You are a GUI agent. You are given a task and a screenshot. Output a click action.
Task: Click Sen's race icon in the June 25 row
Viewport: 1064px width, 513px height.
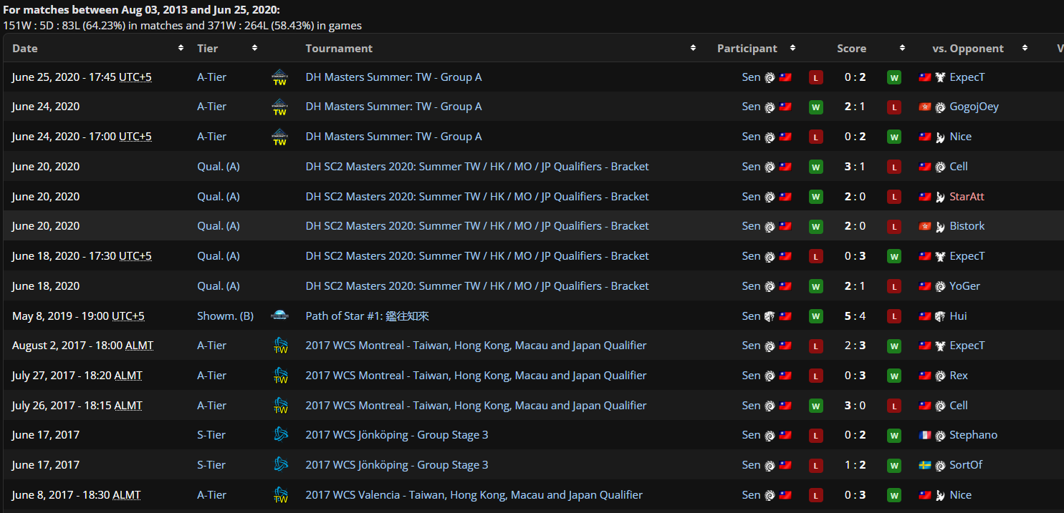click(x=770, y=77)
